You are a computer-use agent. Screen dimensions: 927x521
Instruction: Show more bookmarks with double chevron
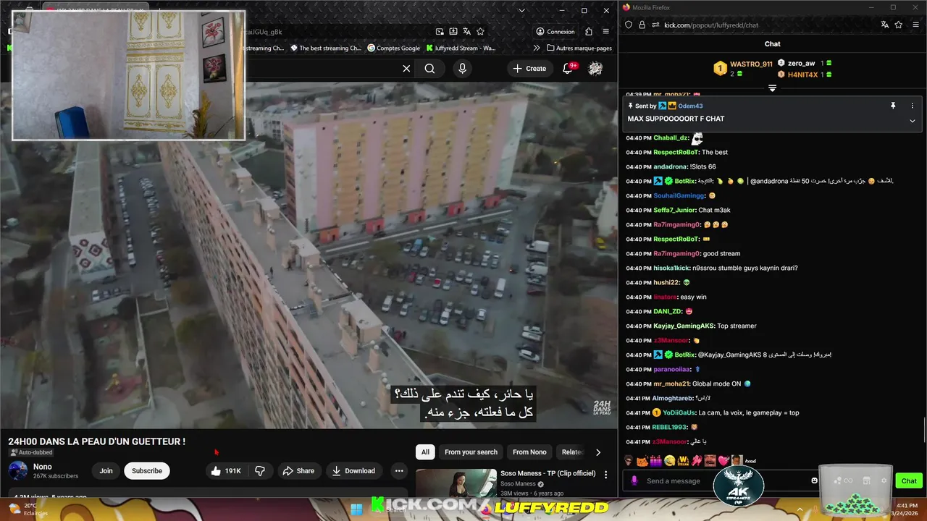536,48
